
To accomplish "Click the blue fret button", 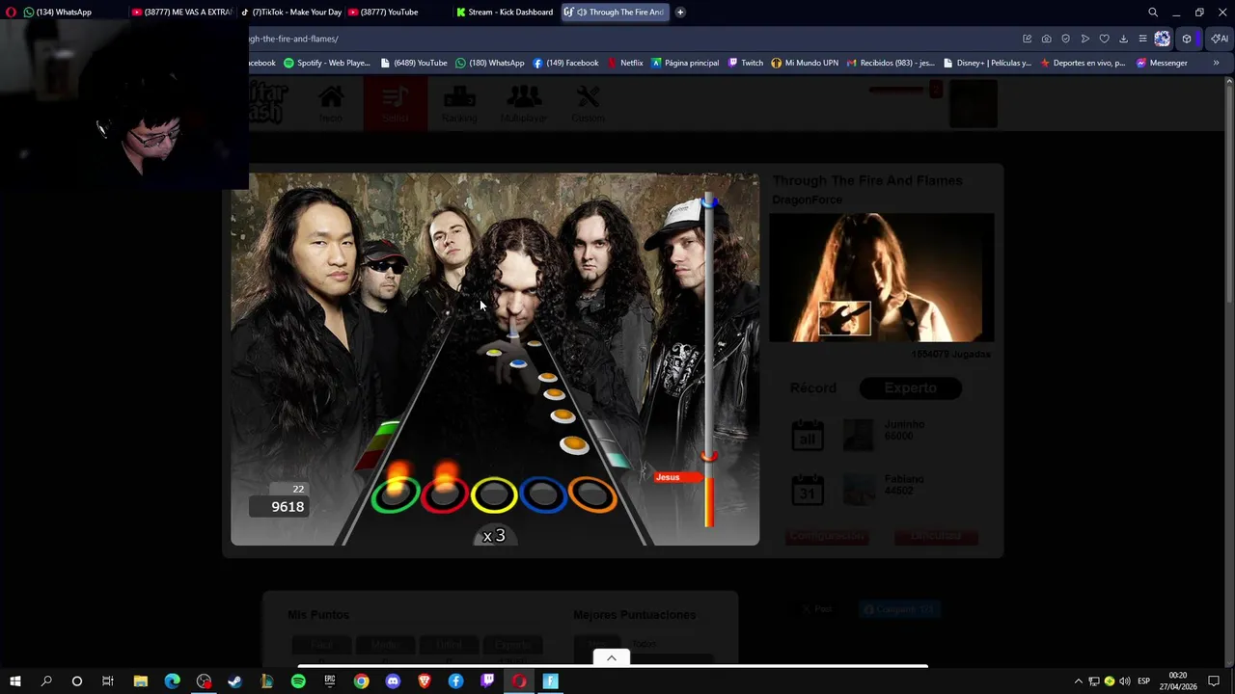I will 543,495.
